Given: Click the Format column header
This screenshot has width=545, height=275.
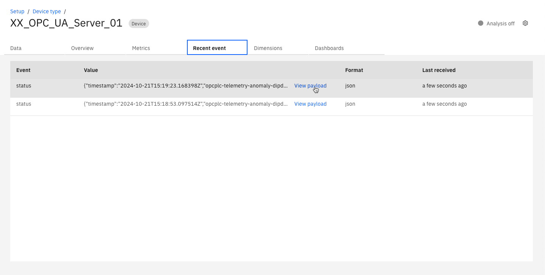Looking at the screenshot, I should point(354,70).
